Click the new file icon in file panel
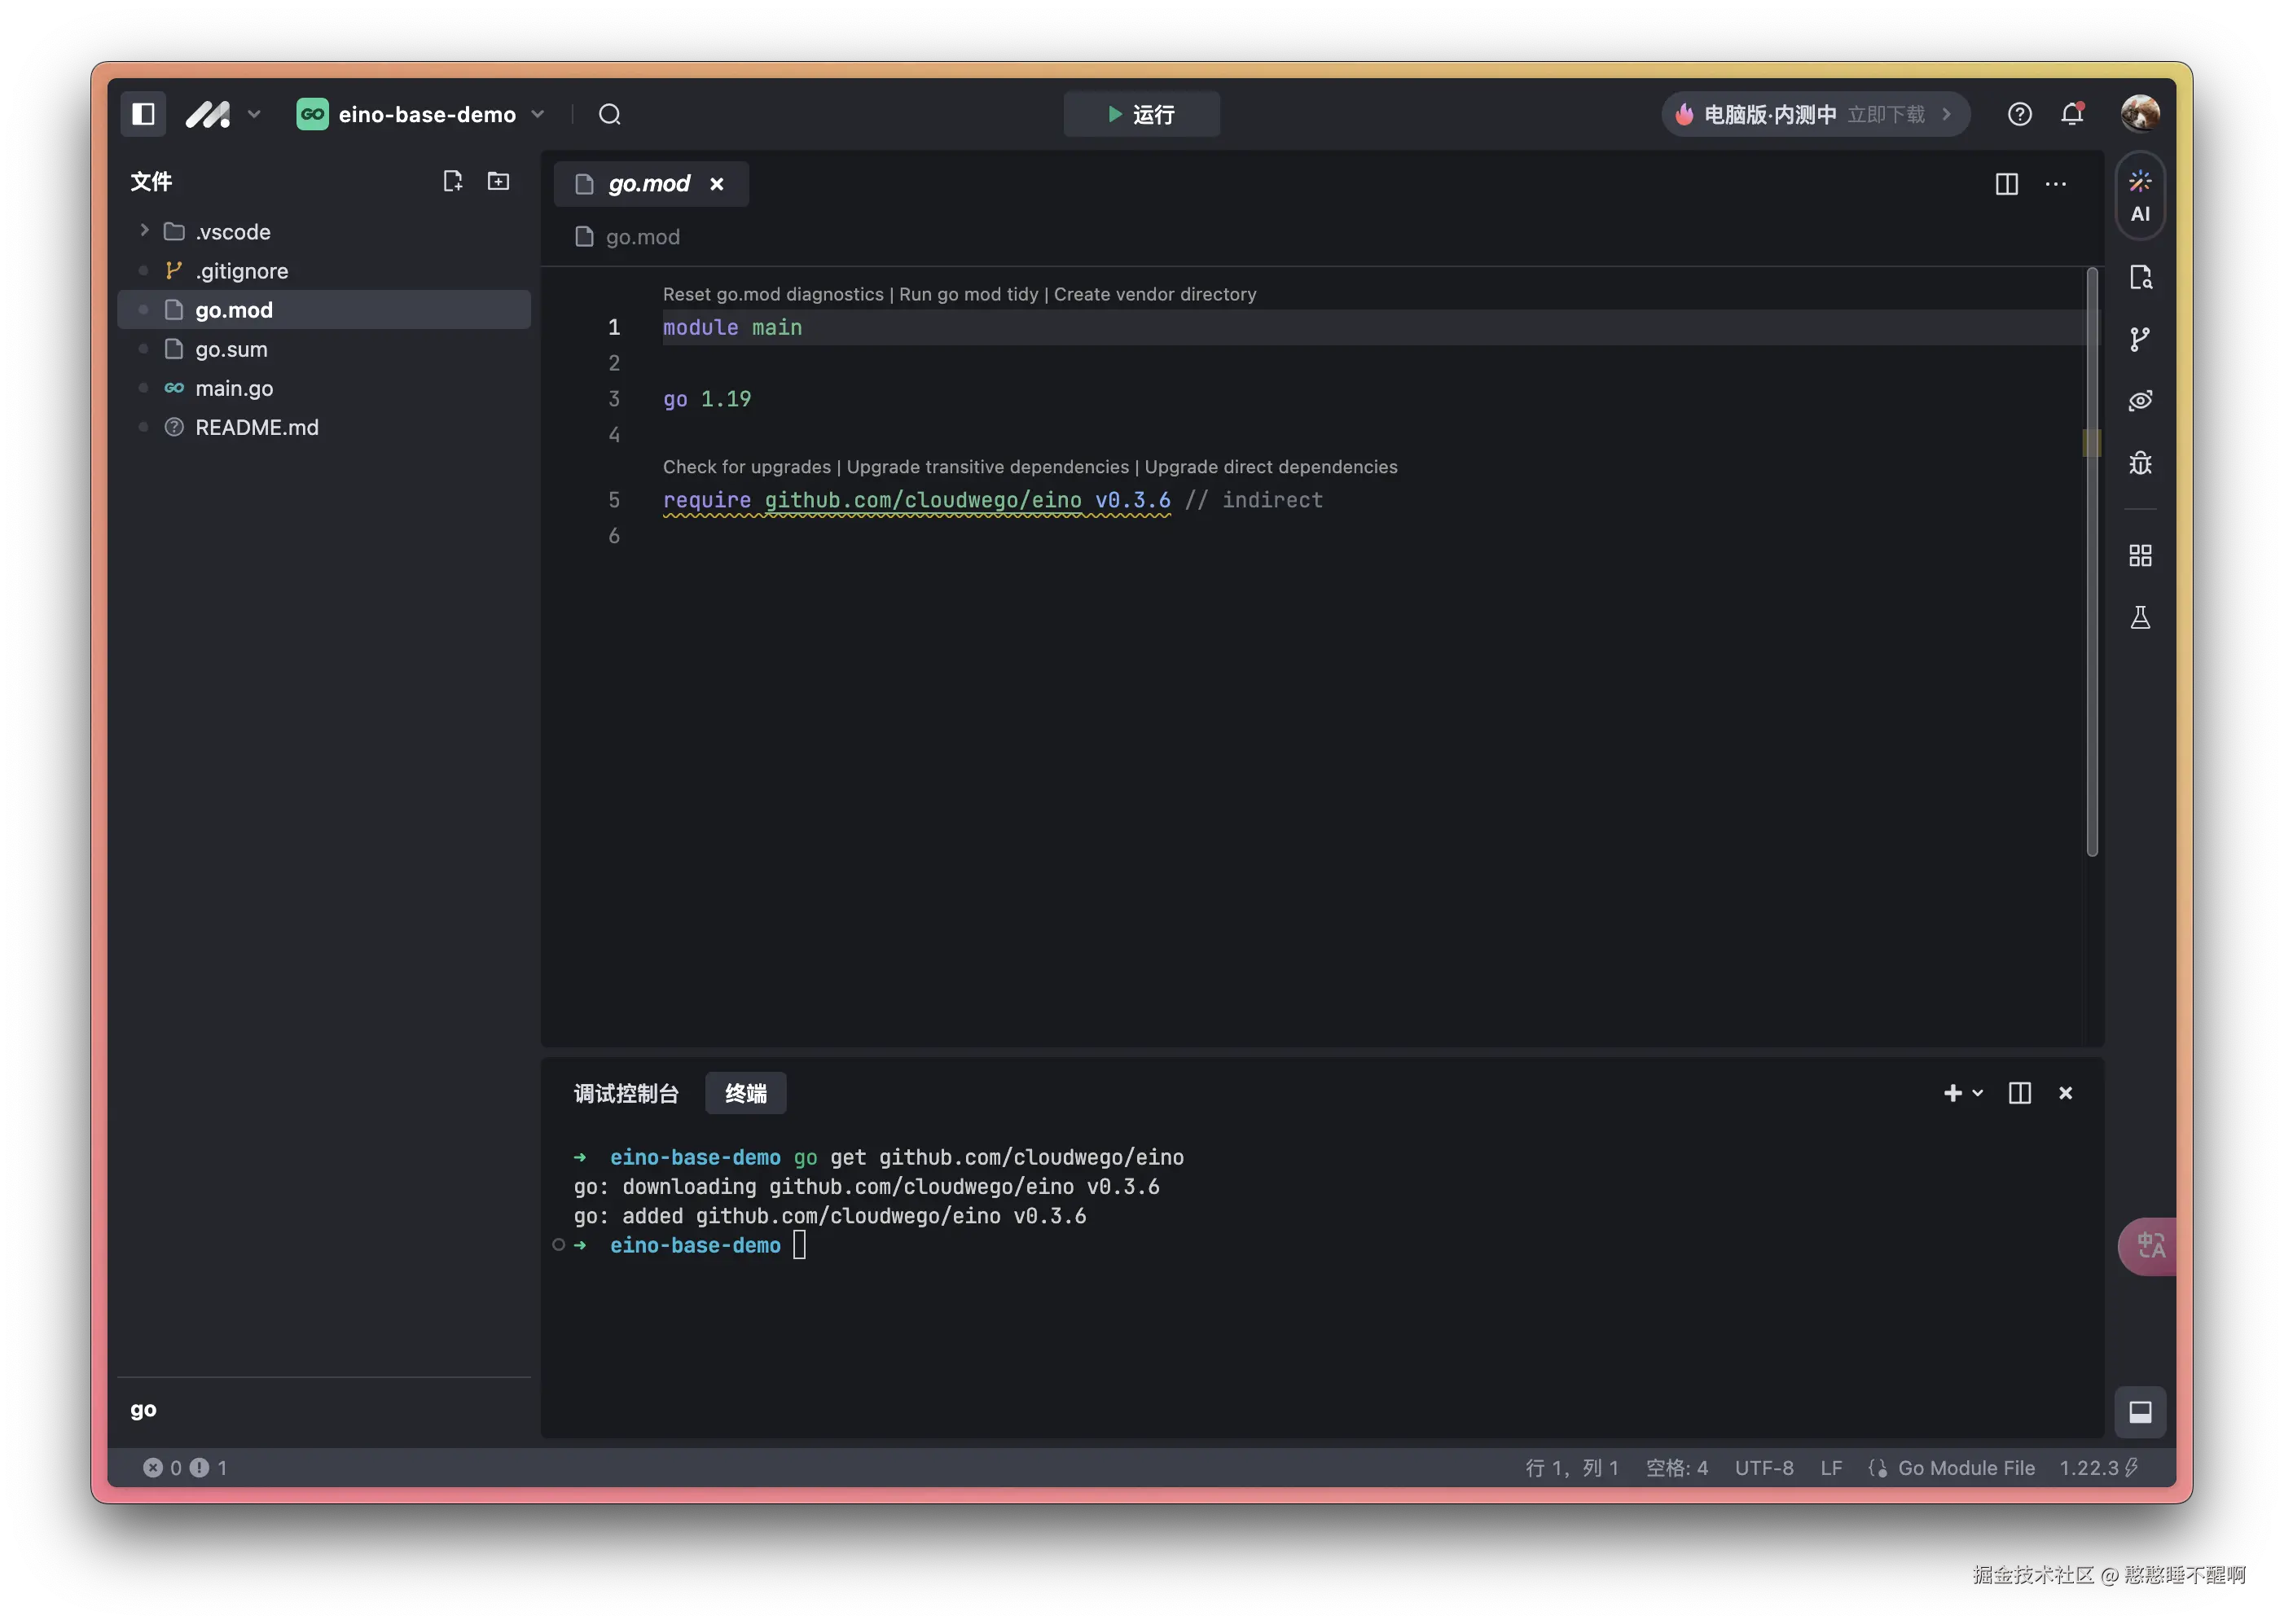Image resolution: width=2284 pixels, height=1624 pixels. 452,181
